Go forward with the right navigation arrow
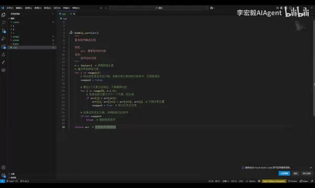315x188 pixels. pos(106,8)
